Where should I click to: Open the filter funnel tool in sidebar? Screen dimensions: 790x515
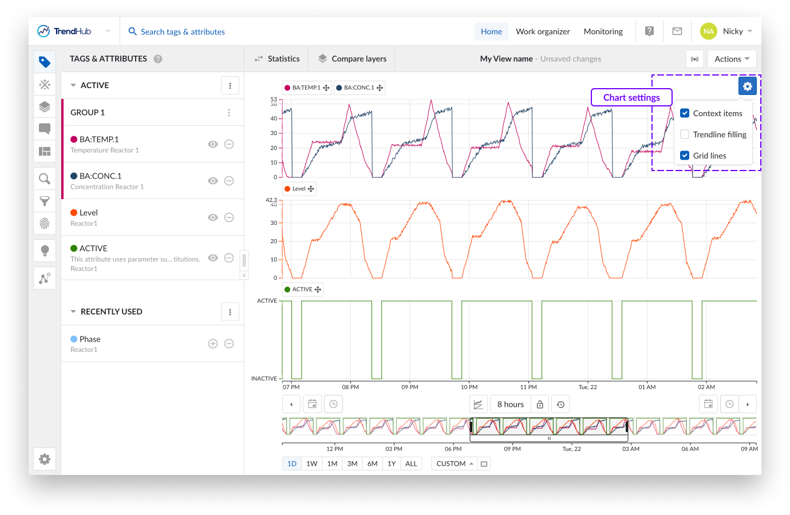[45, 201]
